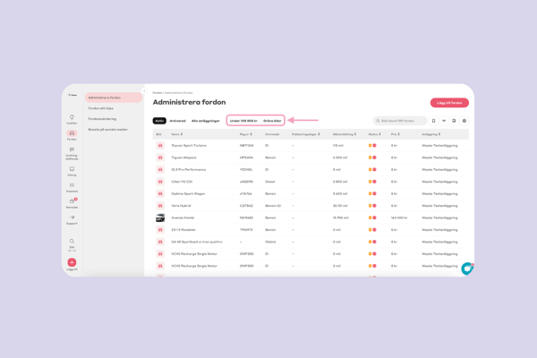Collapse the side submenu panel arrow
Screen dimensions: 537x358
144,91
